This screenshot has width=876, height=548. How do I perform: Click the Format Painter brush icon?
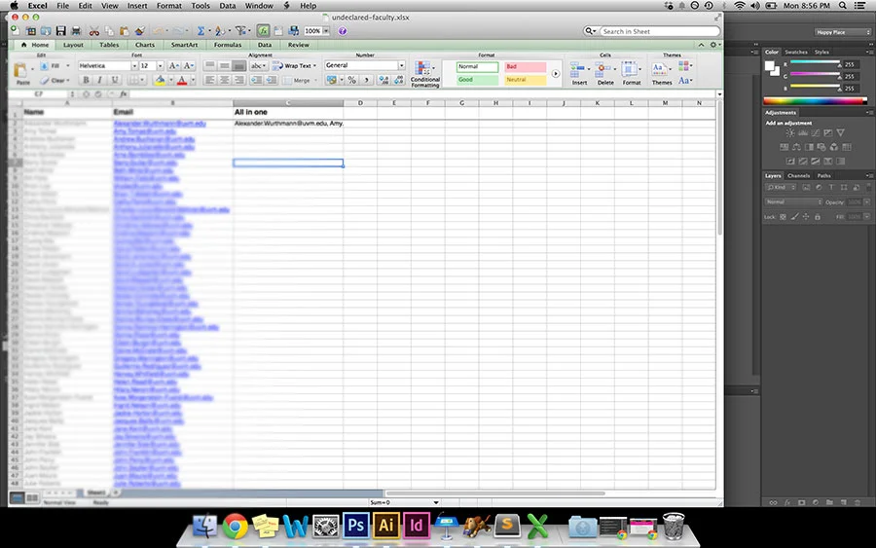(139, 31)
